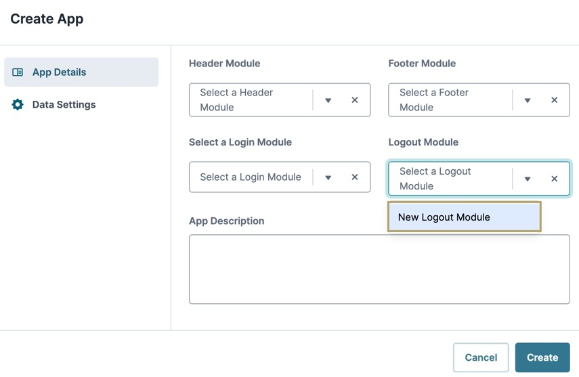The height and width of the screenshot is (377, 579).
Task: Click the Logout Module label
Action: [x=423, y=142]
